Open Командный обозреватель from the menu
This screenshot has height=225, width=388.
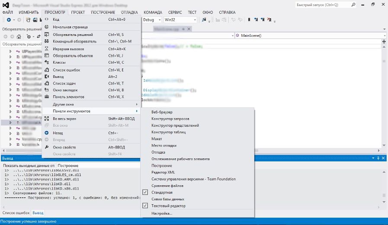coord(74,41)
